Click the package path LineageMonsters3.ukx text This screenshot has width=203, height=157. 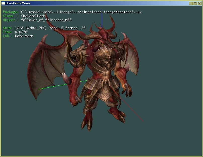[x=81, y=12]
